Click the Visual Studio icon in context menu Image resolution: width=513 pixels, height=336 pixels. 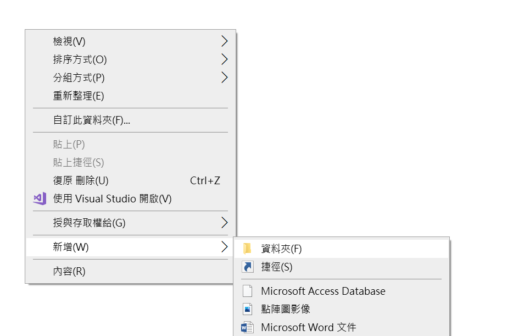click(40, 199)
